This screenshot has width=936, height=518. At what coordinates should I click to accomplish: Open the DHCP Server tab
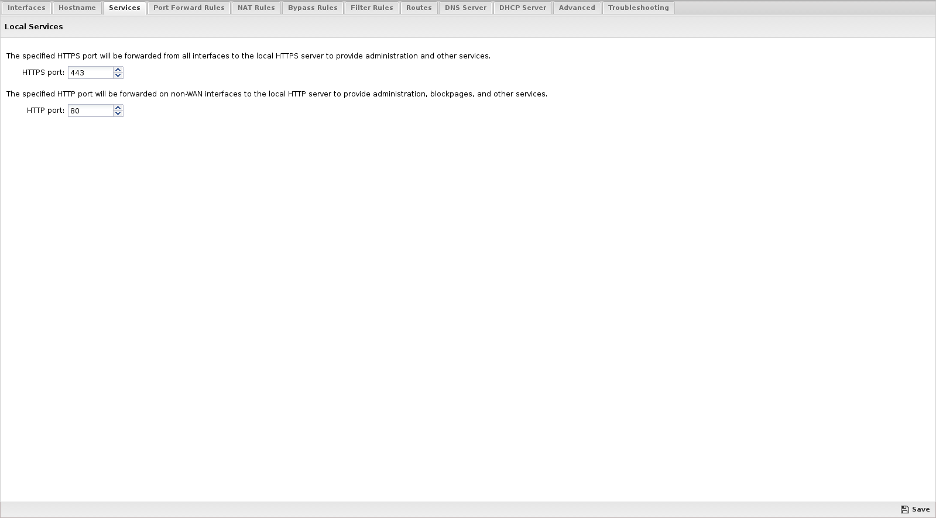[523, 8]
